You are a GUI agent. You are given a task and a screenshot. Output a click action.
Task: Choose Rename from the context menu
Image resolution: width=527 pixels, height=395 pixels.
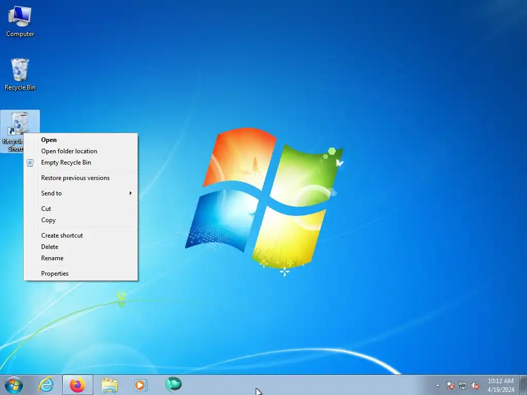(81, 258)
